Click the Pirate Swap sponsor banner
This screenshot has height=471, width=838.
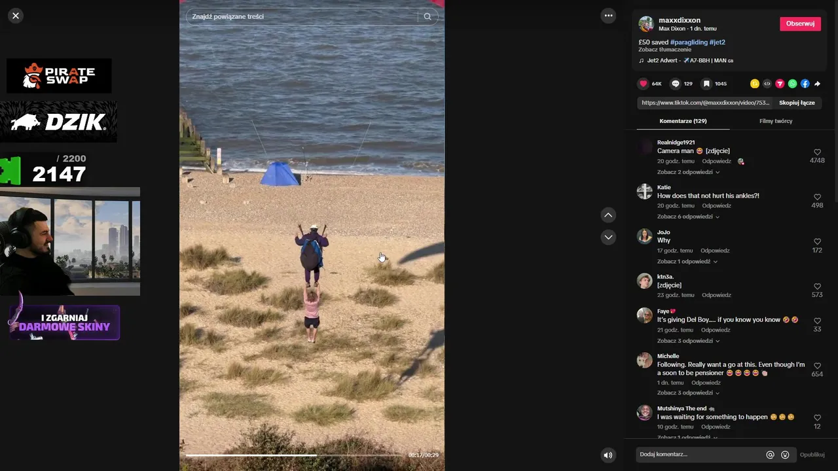[x=59, y=76]
